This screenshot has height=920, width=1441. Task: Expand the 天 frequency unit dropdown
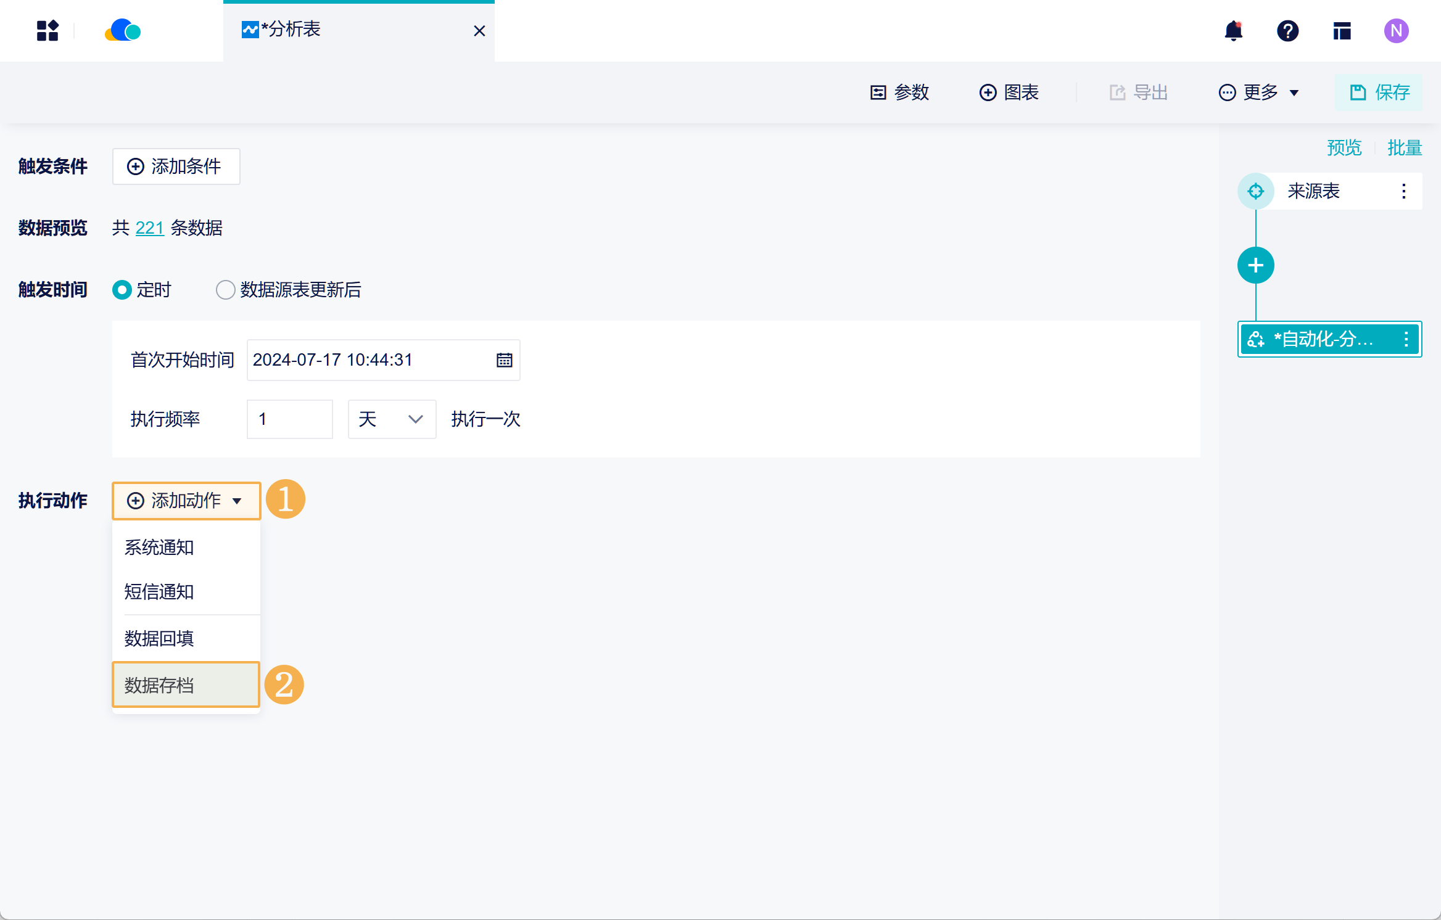[392, 419]
